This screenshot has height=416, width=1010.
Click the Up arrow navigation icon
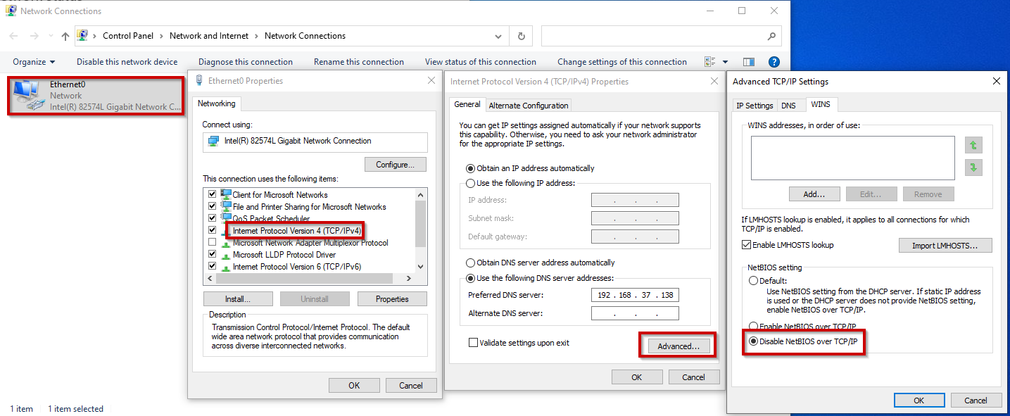65,36
